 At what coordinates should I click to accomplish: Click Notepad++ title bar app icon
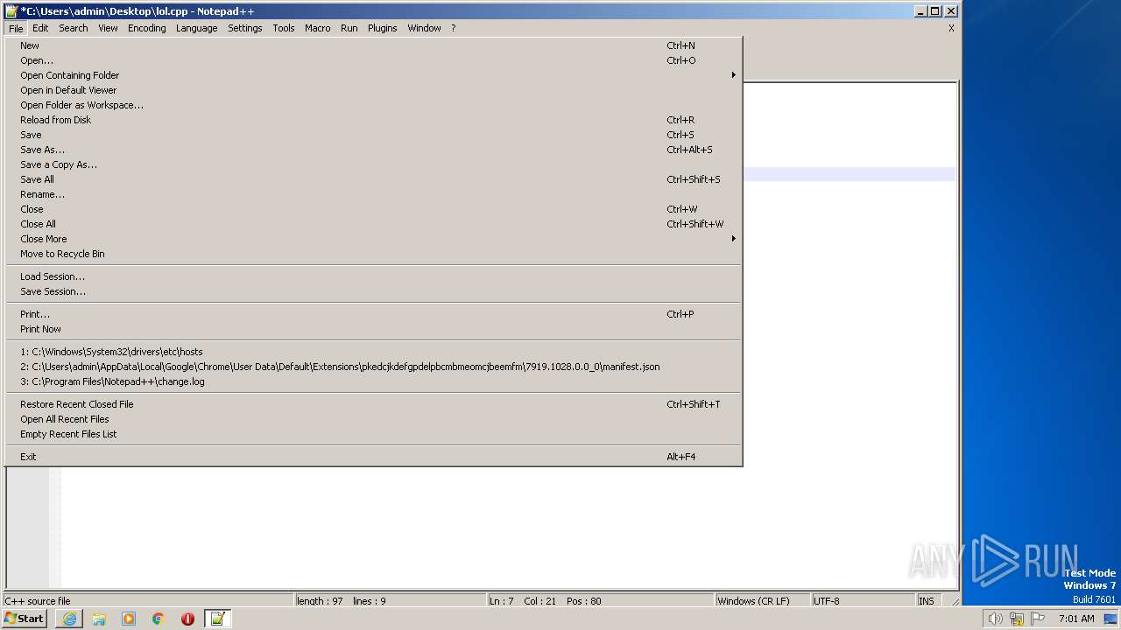11,10
